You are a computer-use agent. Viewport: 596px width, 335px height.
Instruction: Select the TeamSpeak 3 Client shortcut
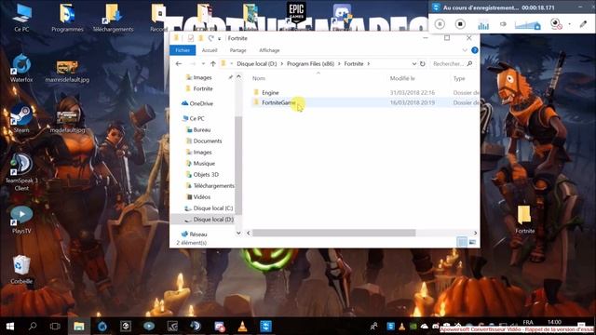[x=21, y=172]
